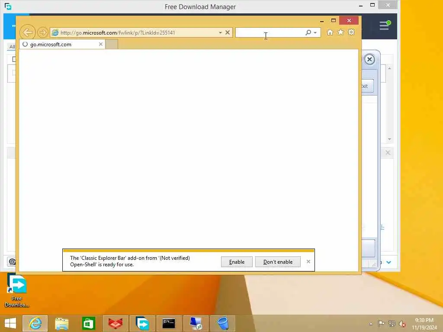This screenshot has width=443, height=332.
Task: Open clock showing 9:30 PM
Action: coord(424,324)
